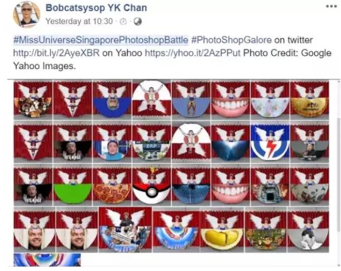Screen dimensions: 341x271
Task: Open the #PhotoShopGalore hashtag
Action: click(x=232, y=40)
